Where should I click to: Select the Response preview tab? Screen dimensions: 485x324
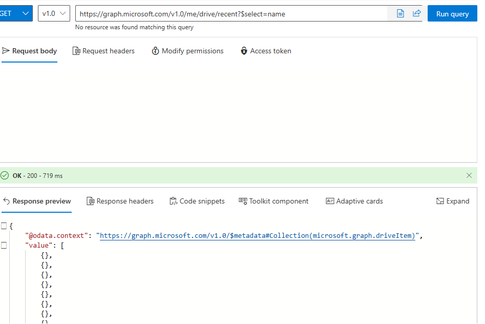click(x=37, y=201)
